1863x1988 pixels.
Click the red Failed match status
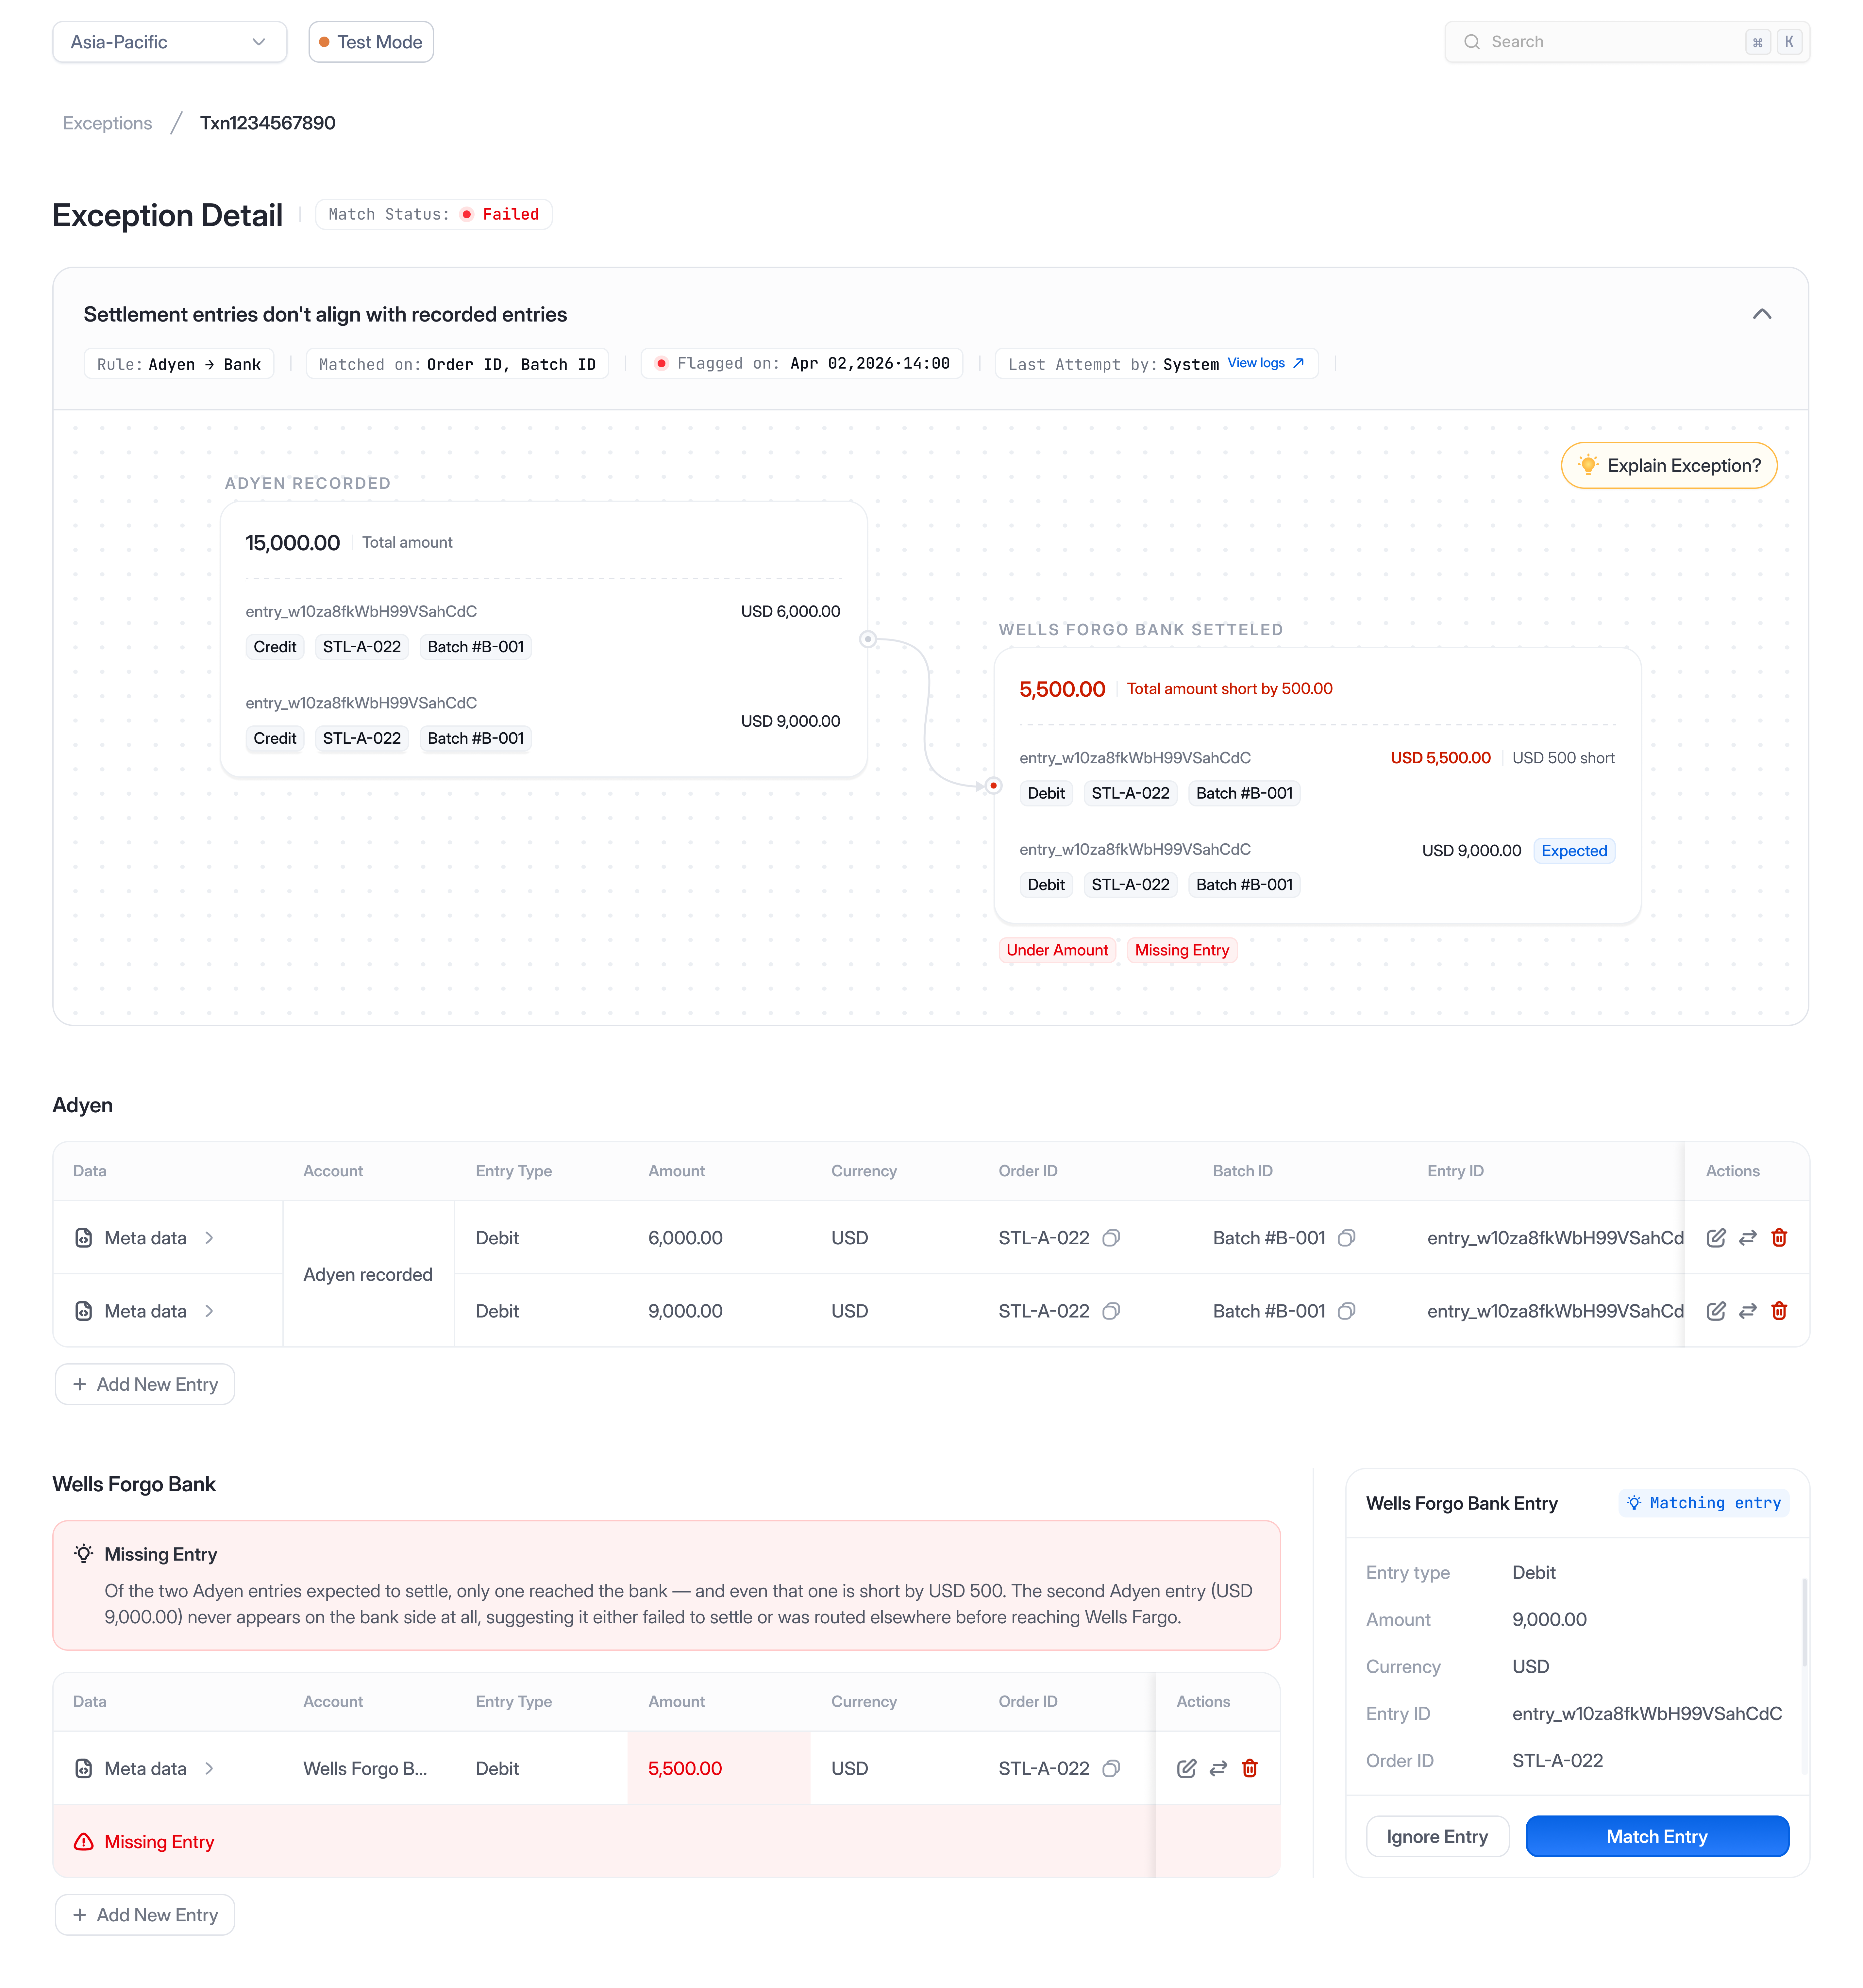click(500, 214)
